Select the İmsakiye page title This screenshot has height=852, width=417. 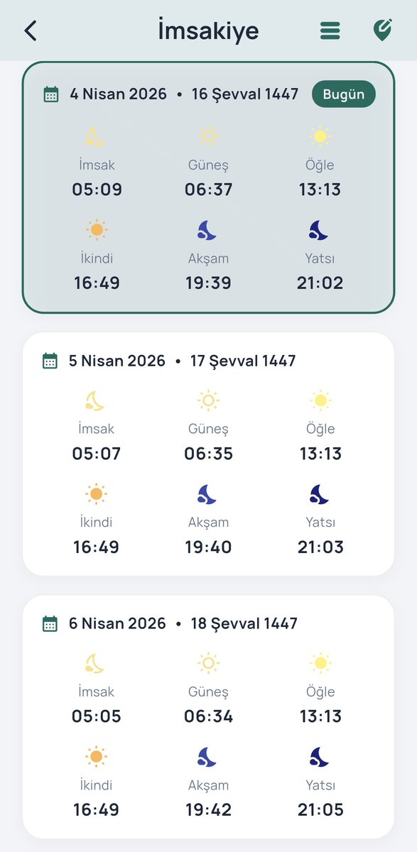(208, 31)
